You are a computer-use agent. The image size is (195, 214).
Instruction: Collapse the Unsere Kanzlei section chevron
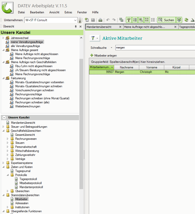(x=4, y=117)
